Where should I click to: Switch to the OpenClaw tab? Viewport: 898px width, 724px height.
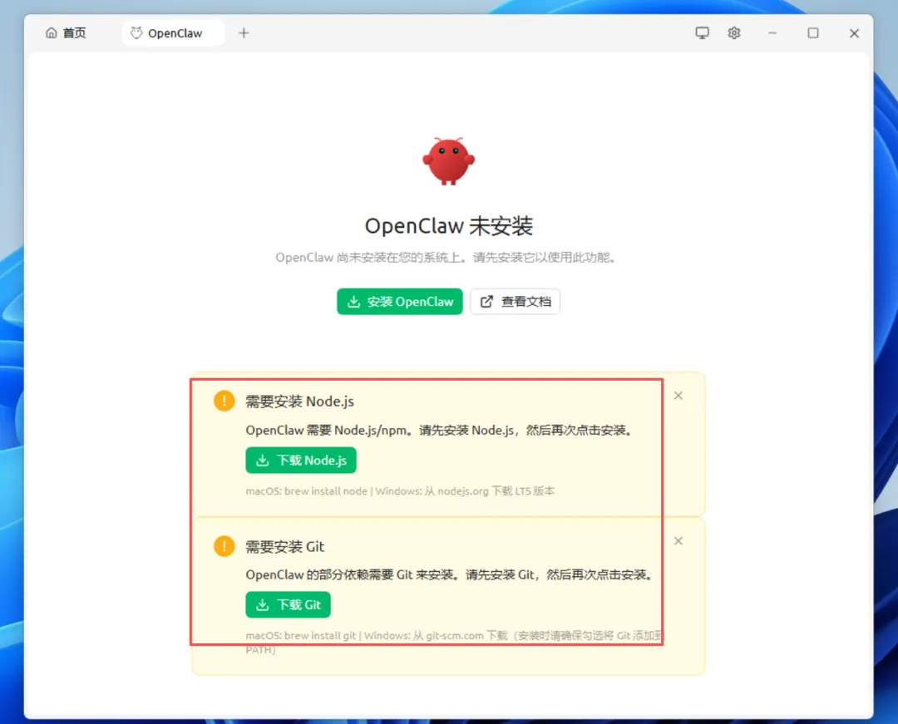[x=172, y=33]
